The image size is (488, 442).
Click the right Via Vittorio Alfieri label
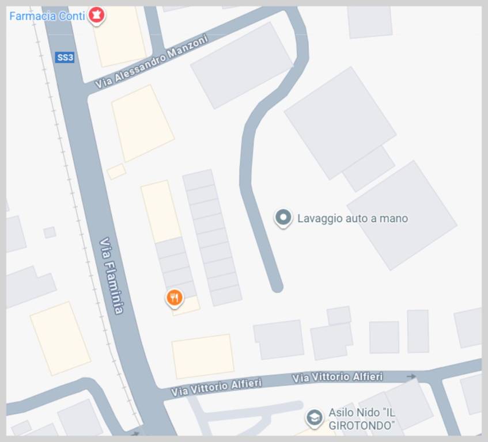coord(338,377)
